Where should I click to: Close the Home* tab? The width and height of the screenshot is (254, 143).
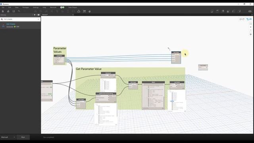[x=73, y=15]
